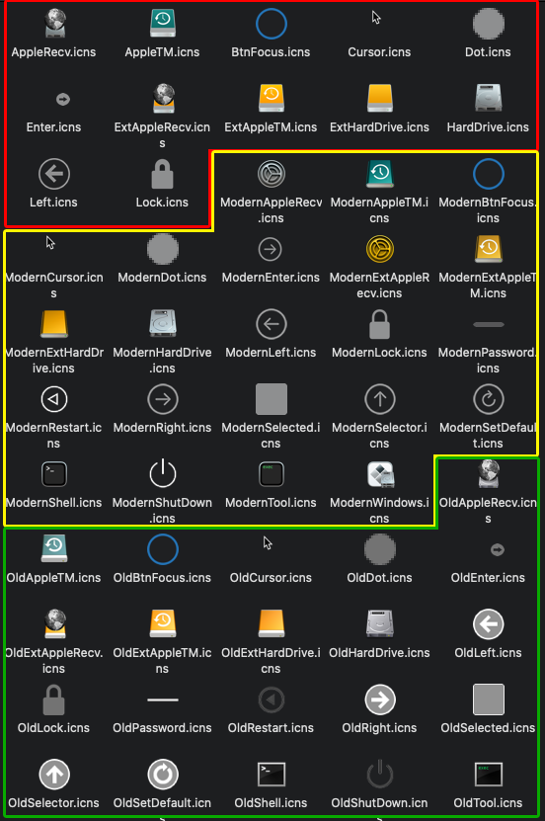Click the OldAppleRecv.icns globe drive icon

[x=489, y=474]
